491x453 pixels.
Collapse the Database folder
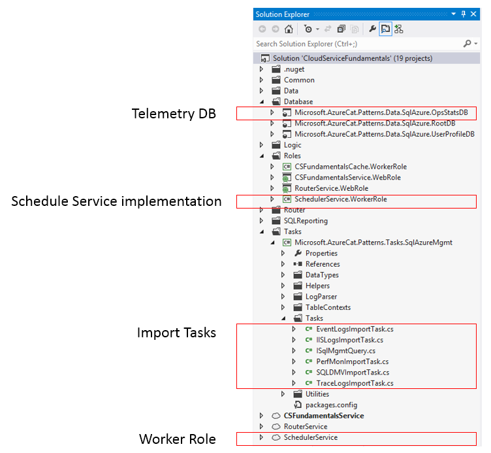[262, 101]
